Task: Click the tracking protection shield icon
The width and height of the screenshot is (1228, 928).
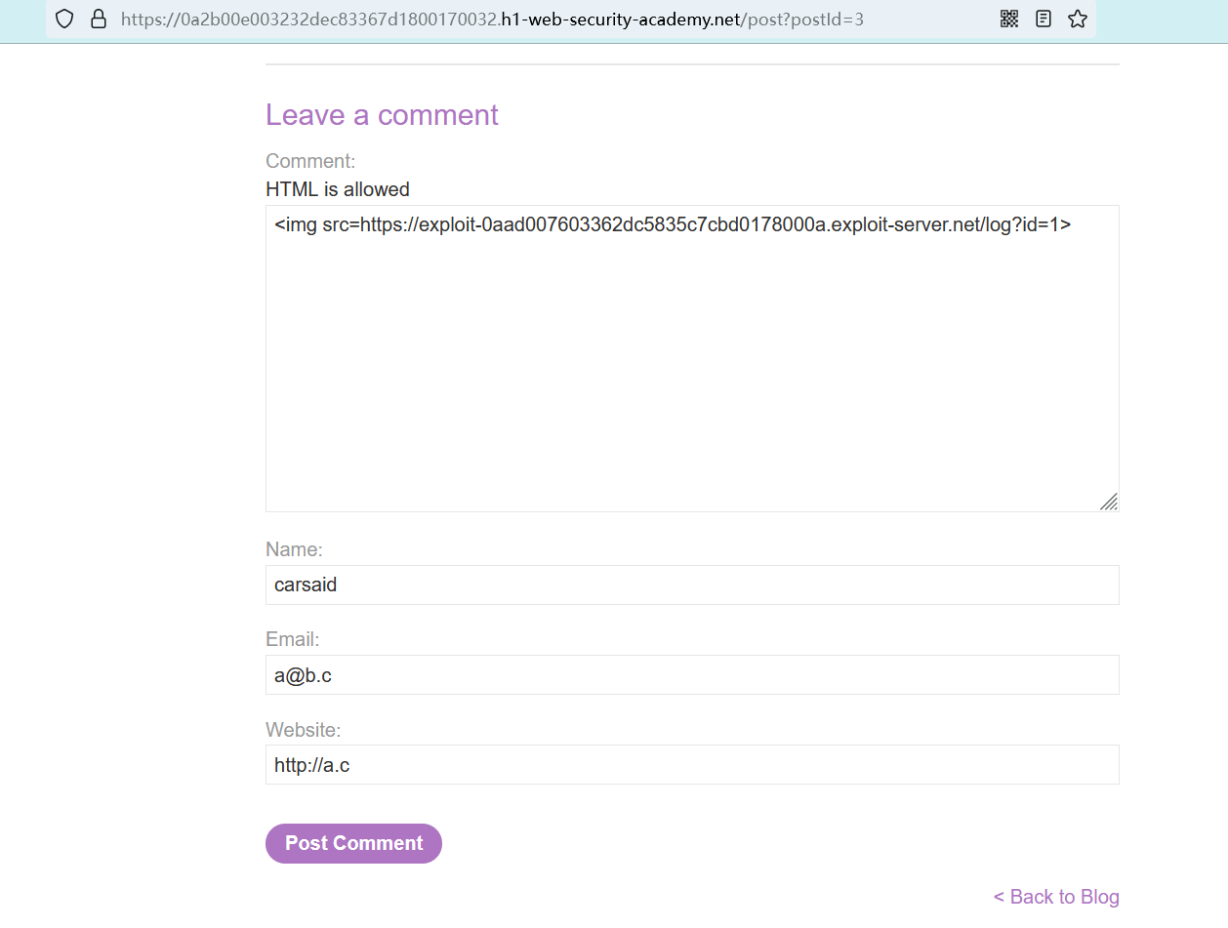Action: (x=64, y=19)
